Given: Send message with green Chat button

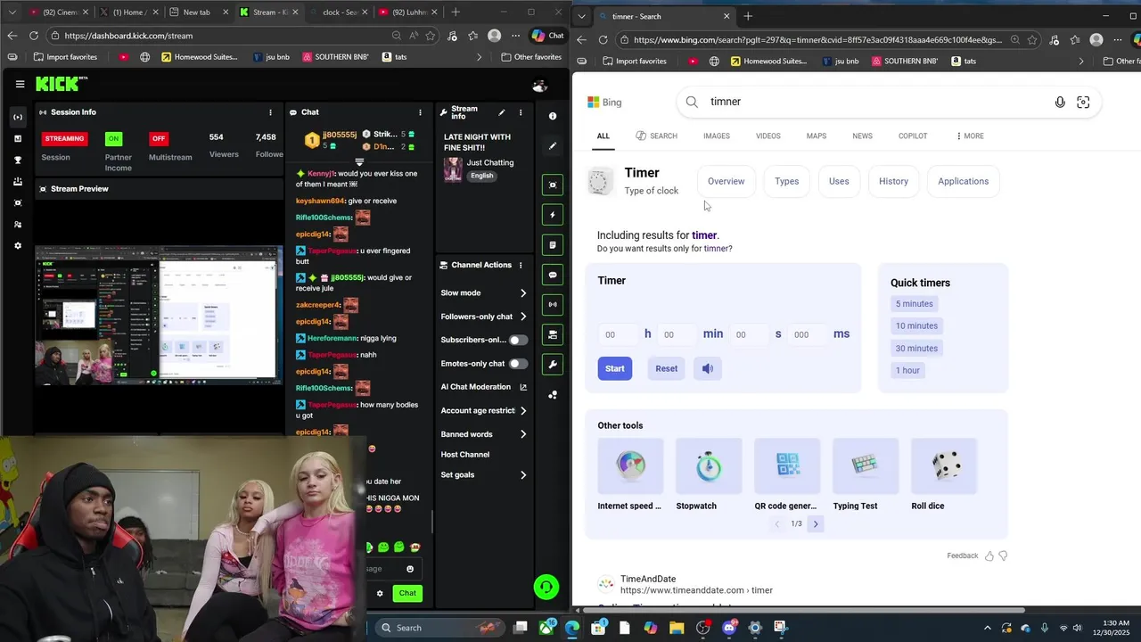Looking at the screenshot, I should (407, 593).
